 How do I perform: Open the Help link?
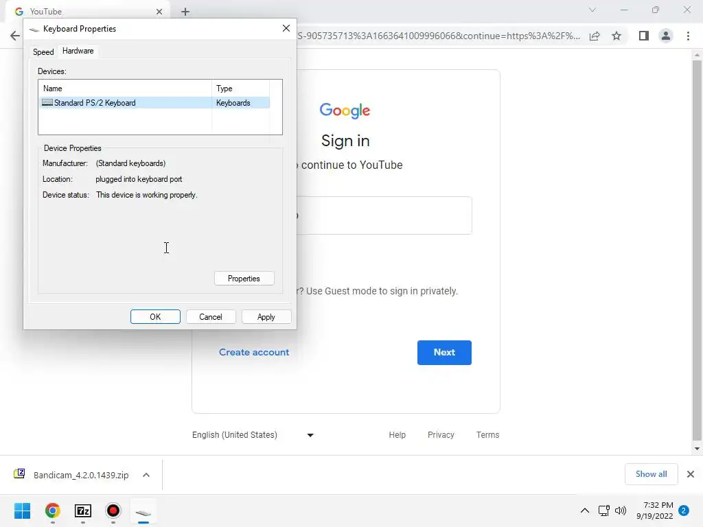coord(397,434)
